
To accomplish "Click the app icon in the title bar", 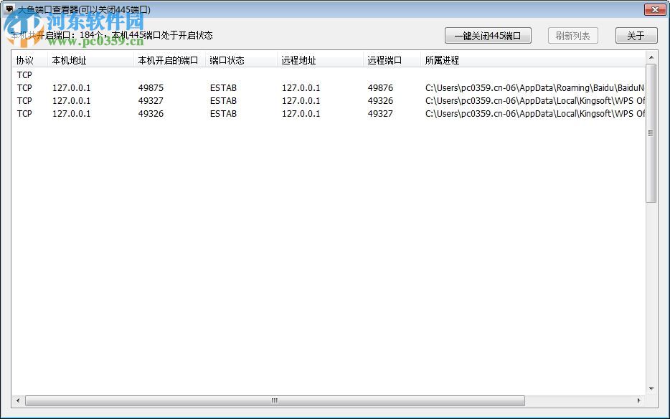I will tap(9, 9).
